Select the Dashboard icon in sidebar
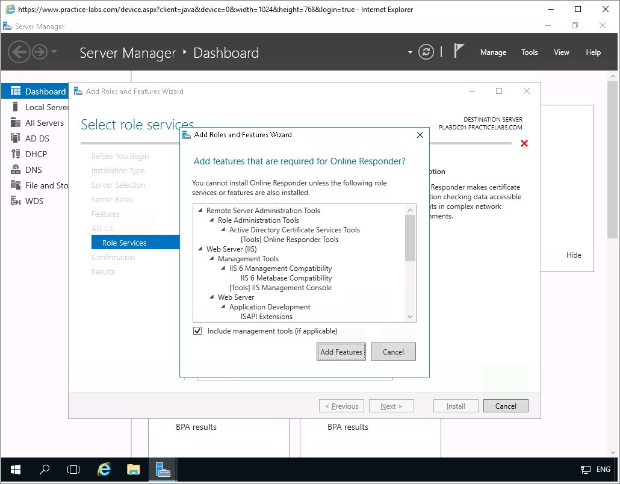This screenshot has width=620, height=484. pos(16,92)
